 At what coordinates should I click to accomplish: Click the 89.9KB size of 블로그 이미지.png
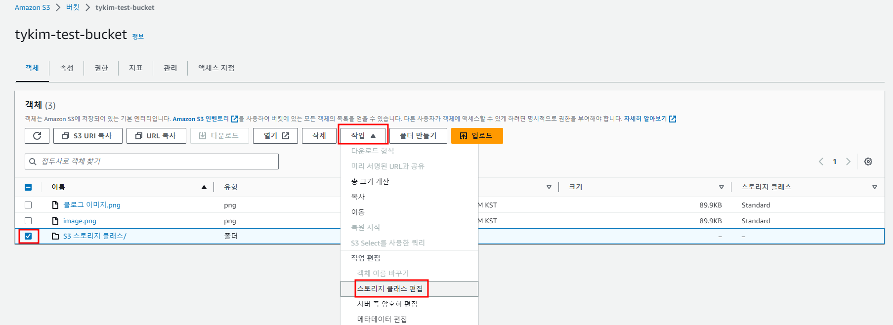(711, 205)
